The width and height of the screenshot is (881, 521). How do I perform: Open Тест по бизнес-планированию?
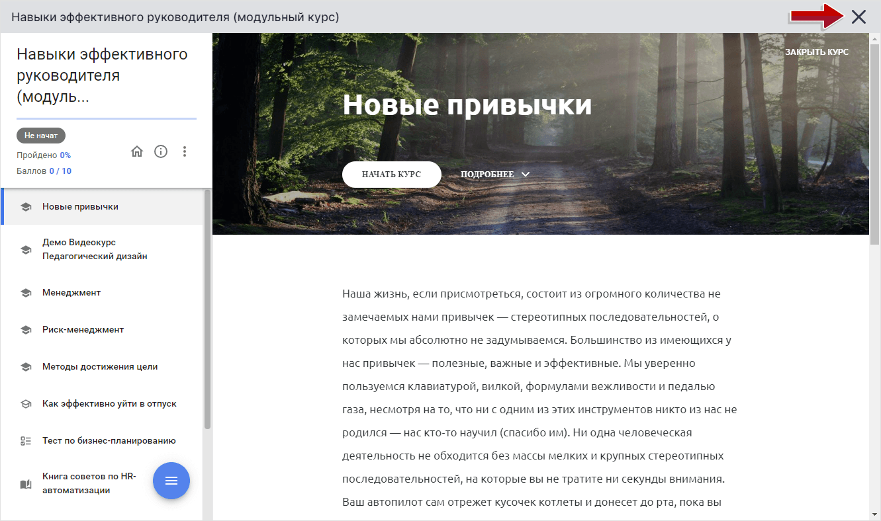click(x=108, y=440)
